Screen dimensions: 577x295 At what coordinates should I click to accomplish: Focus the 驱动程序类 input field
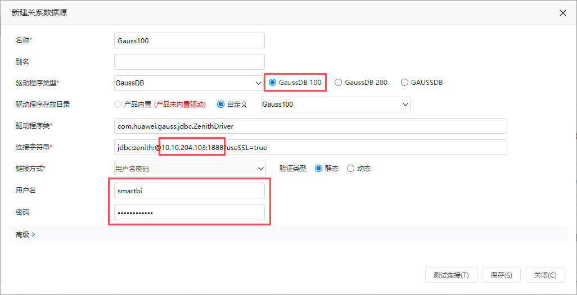point(311,126)
